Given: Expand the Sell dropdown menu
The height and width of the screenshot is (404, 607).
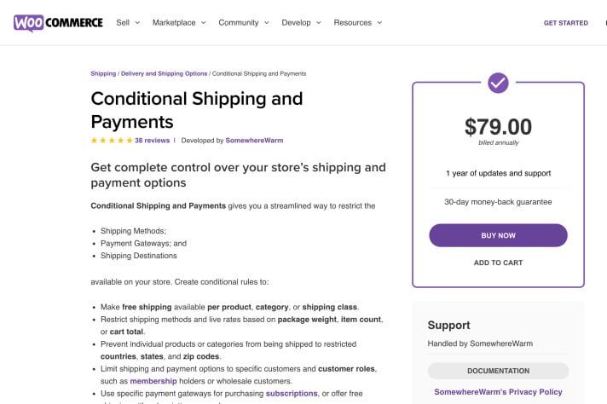Looking at the screenshot, I should [x=128, y=23].
